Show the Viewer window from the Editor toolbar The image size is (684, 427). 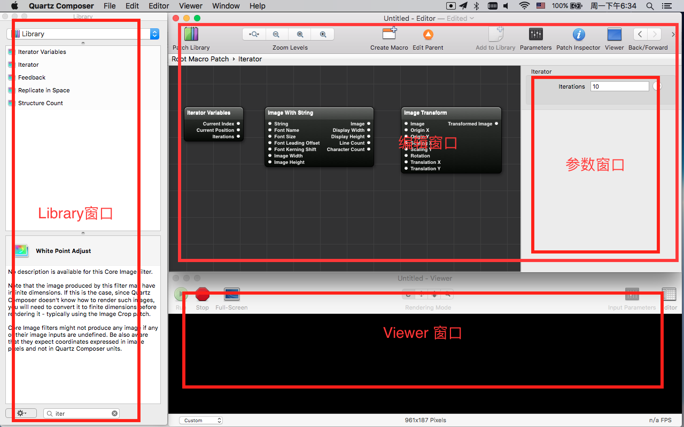(614, 34)
